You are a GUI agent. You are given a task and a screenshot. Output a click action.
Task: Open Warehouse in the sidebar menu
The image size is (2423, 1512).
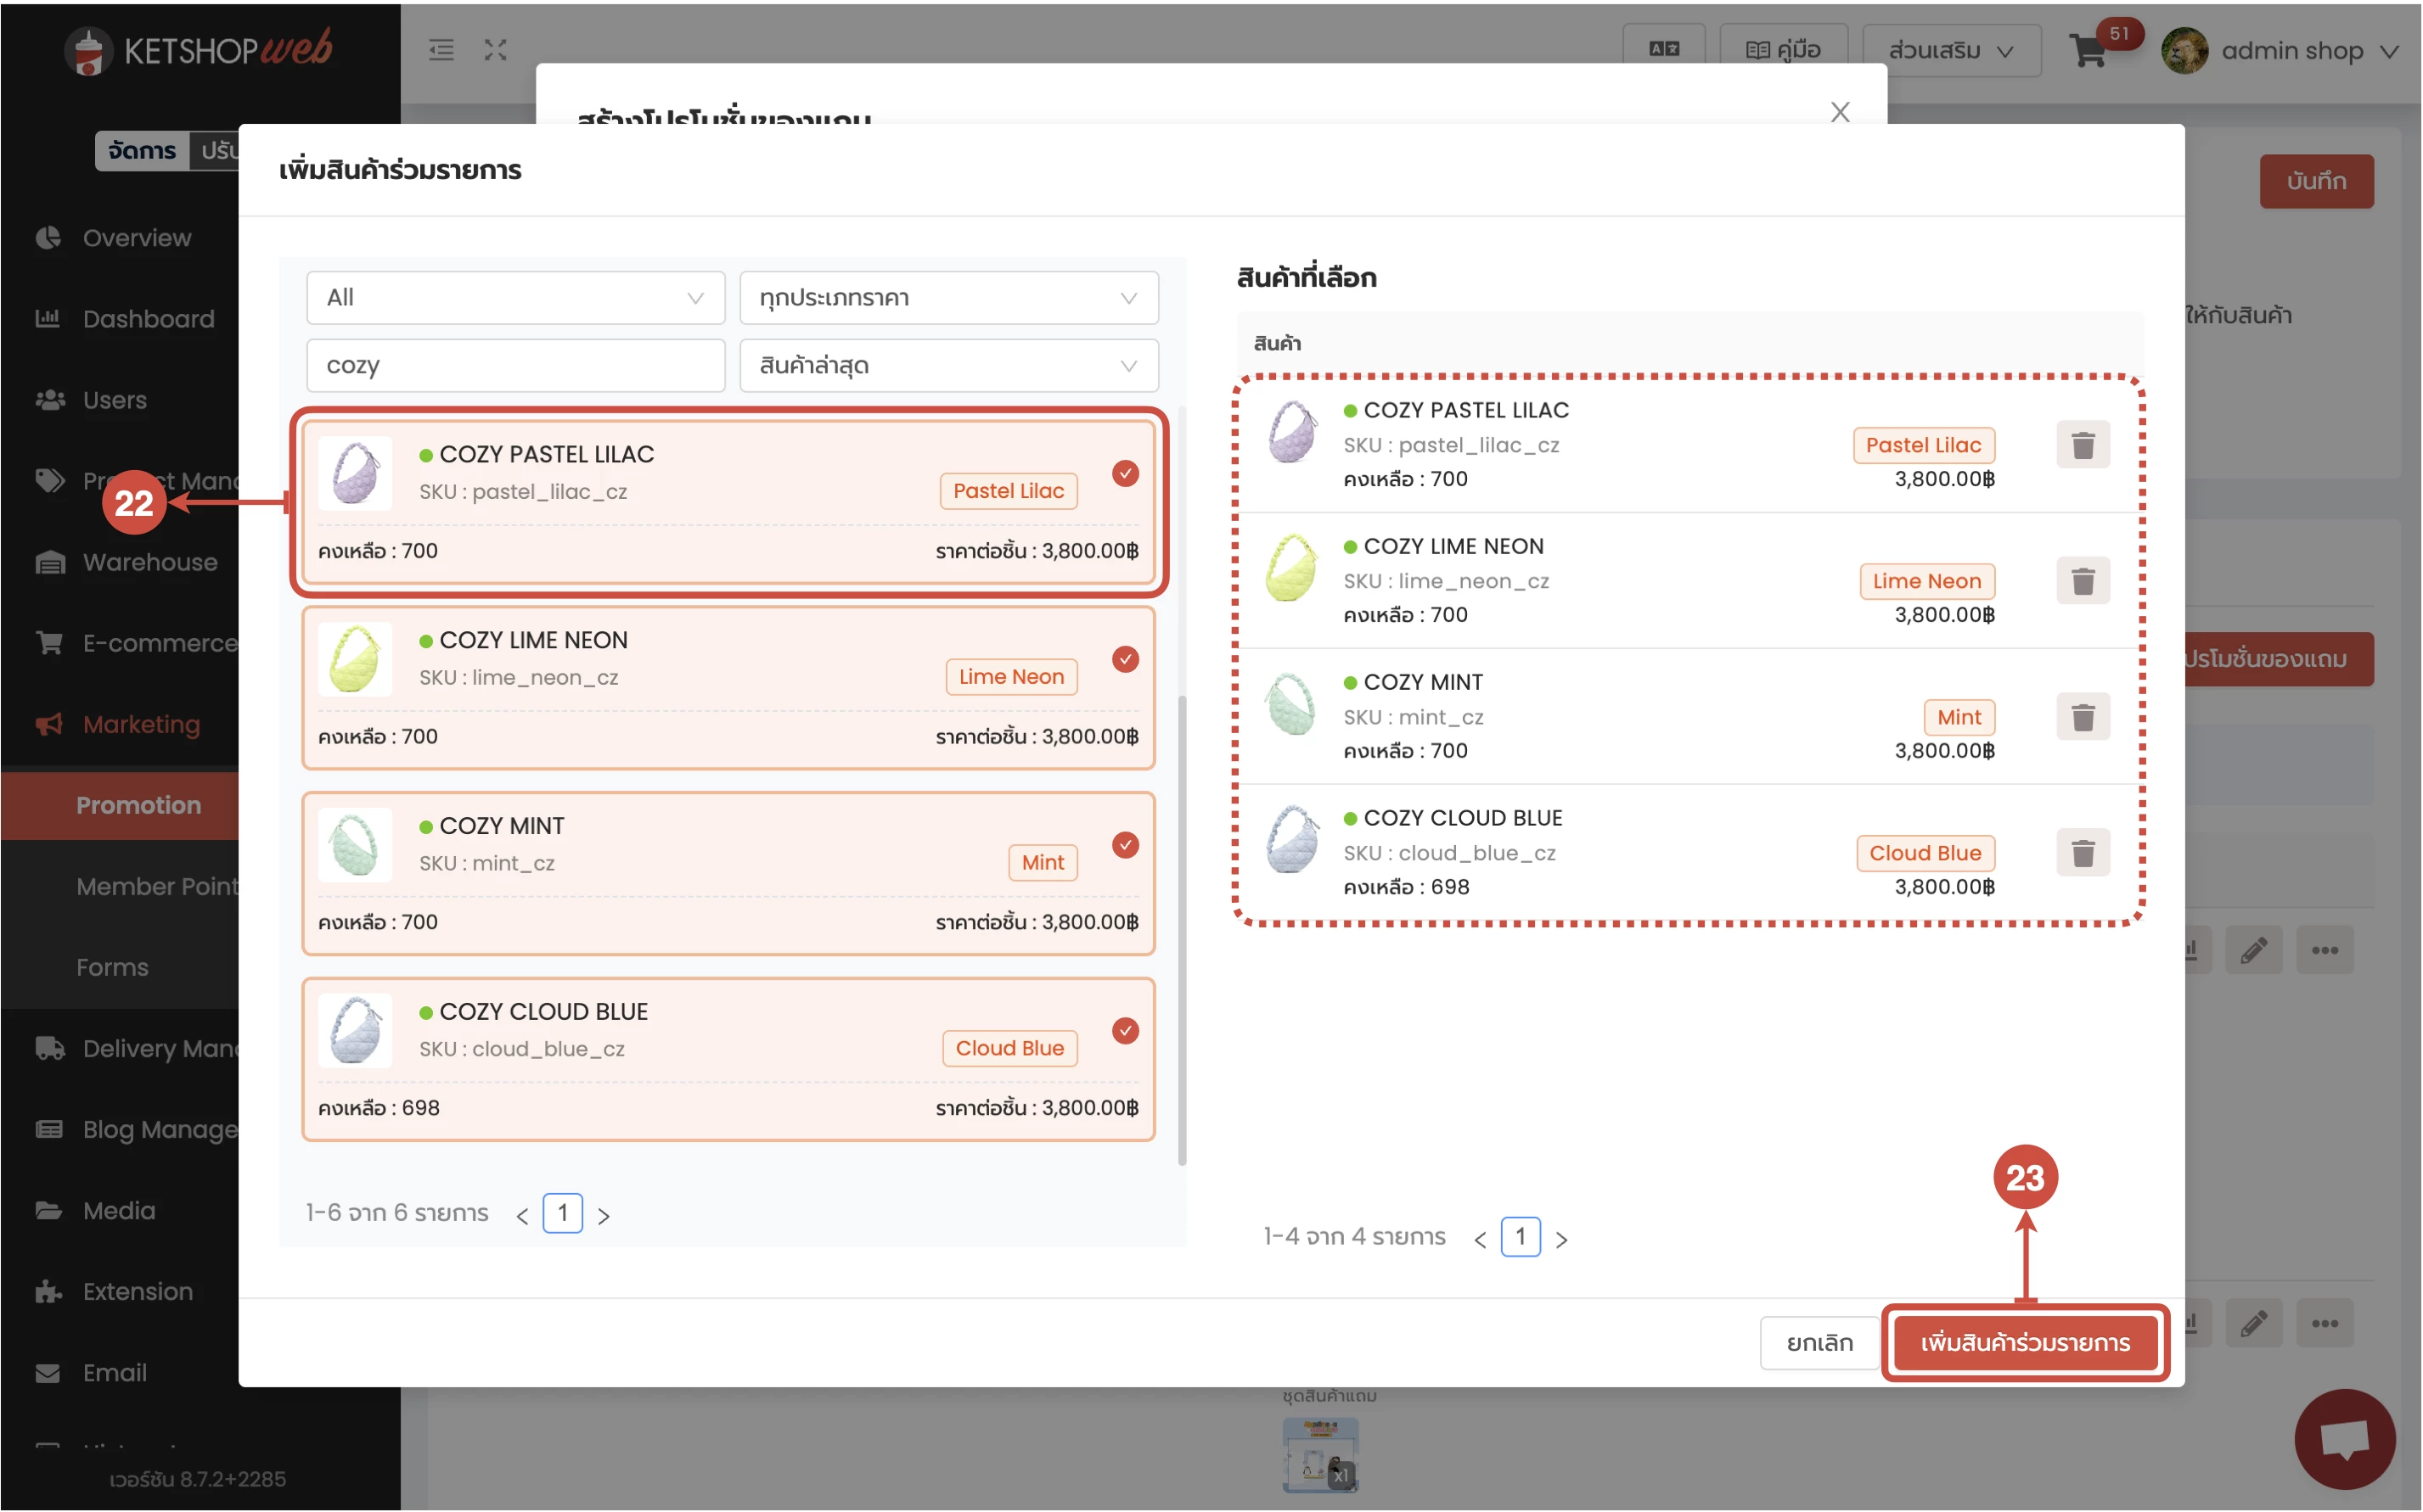(x=149, y=562)
